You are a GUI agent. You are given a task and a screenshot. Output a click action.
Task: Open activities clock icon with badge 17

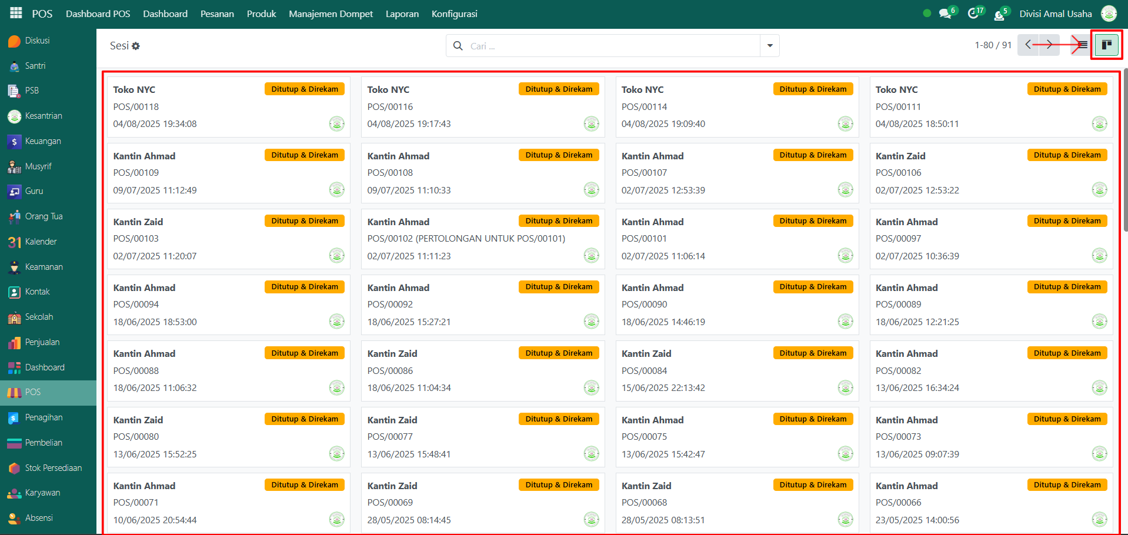click(973, 14)
